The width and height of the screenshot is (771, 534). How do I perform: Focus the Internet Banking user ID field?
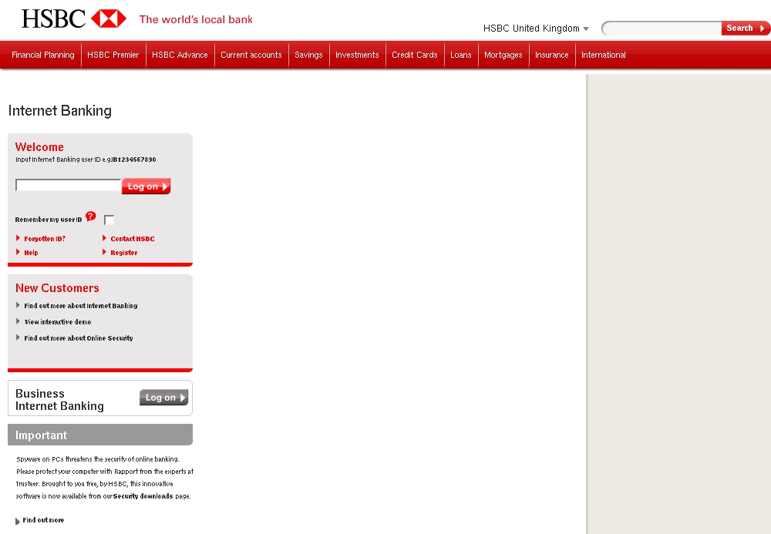click(x=69, y=185)
